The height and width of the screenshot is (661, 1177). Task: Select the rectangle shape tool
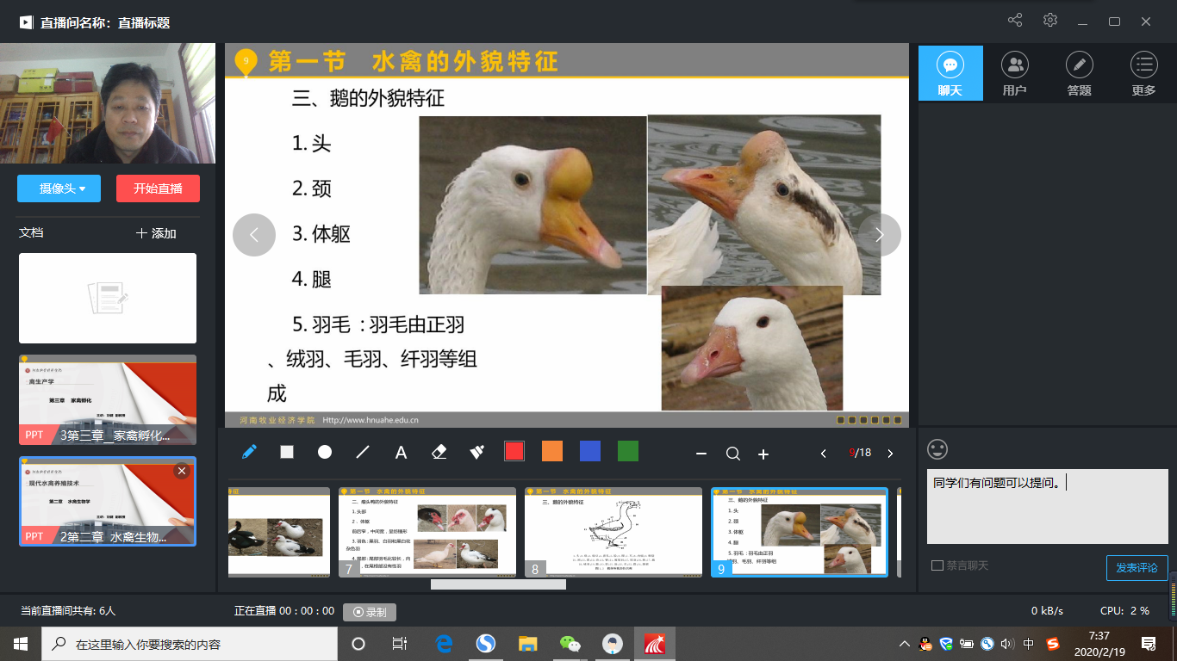pyautogui.click(x=287, y=452)
